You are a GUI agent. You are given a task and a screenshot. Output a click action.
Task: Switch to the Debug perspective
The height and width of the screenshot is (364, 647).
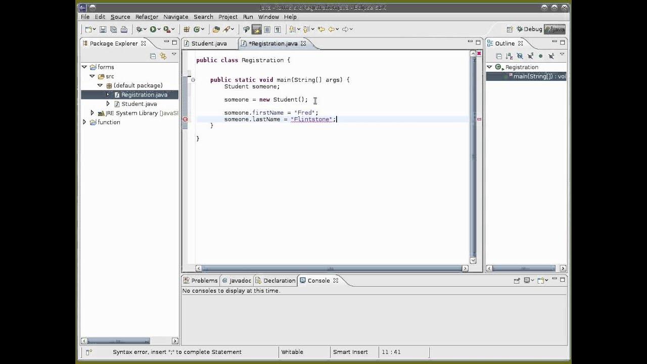(529, 29)
